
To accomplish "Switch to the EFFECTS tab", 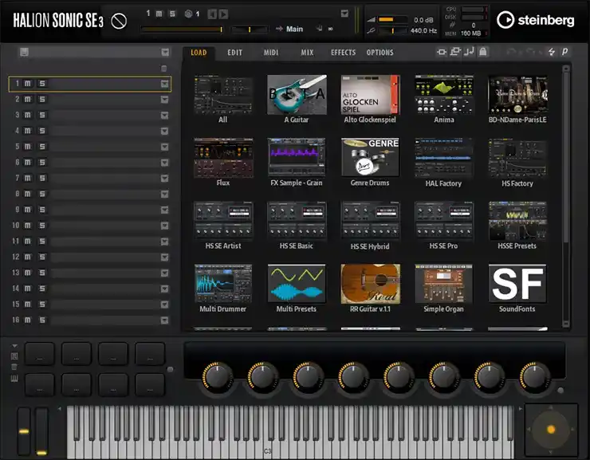I will (343, 53).
